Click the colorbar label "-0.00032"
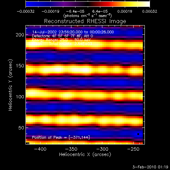The image size is (170, 170). click(26, 11)
